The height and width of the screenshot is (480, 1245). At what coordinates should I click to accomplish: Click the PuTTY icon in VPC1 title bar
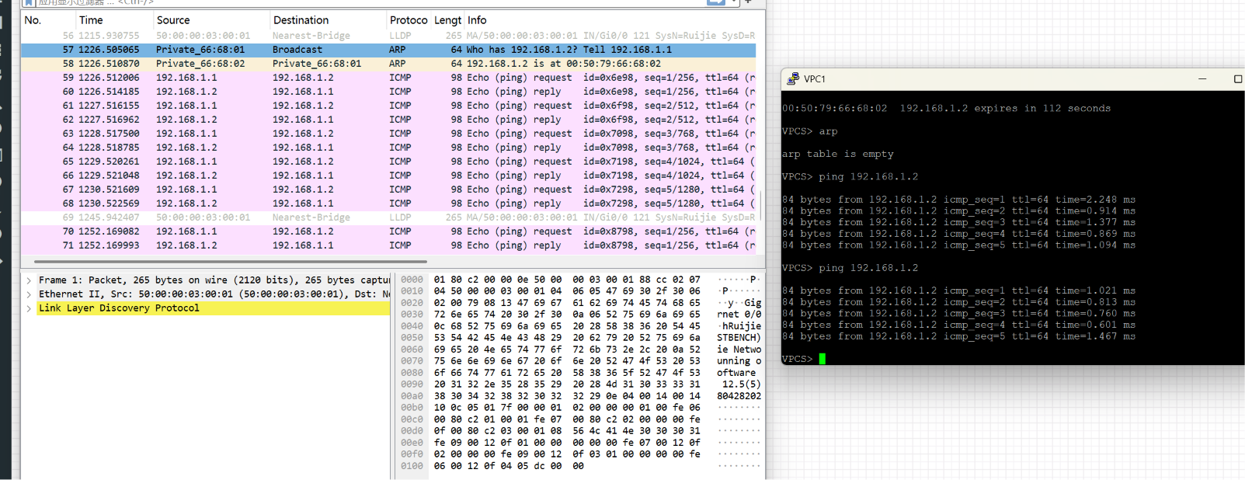(793, 79)
